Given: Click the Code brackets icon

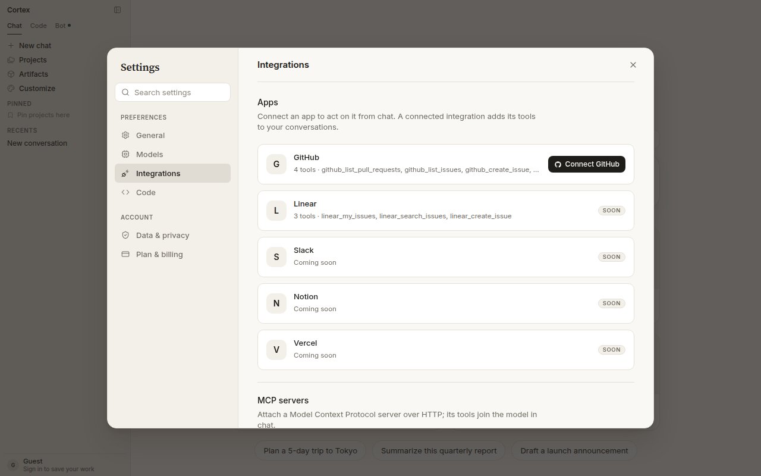Looking at the screenshot, I should (x=125, y=192).
